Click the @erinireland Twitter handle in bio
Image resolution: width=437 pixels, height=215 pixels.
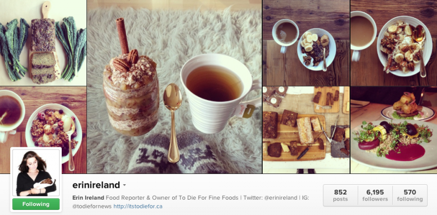(280, 198)
